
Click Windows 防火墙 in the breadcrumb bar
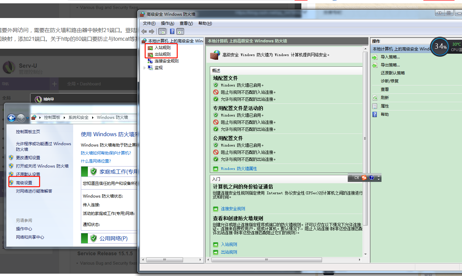point(112,117)
